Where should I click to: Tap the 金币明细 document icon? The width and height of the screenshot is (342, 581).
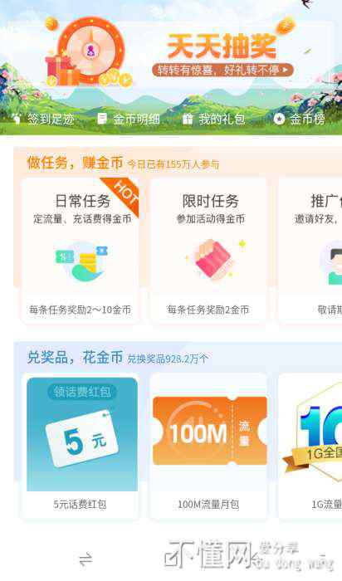coord(102,119)
